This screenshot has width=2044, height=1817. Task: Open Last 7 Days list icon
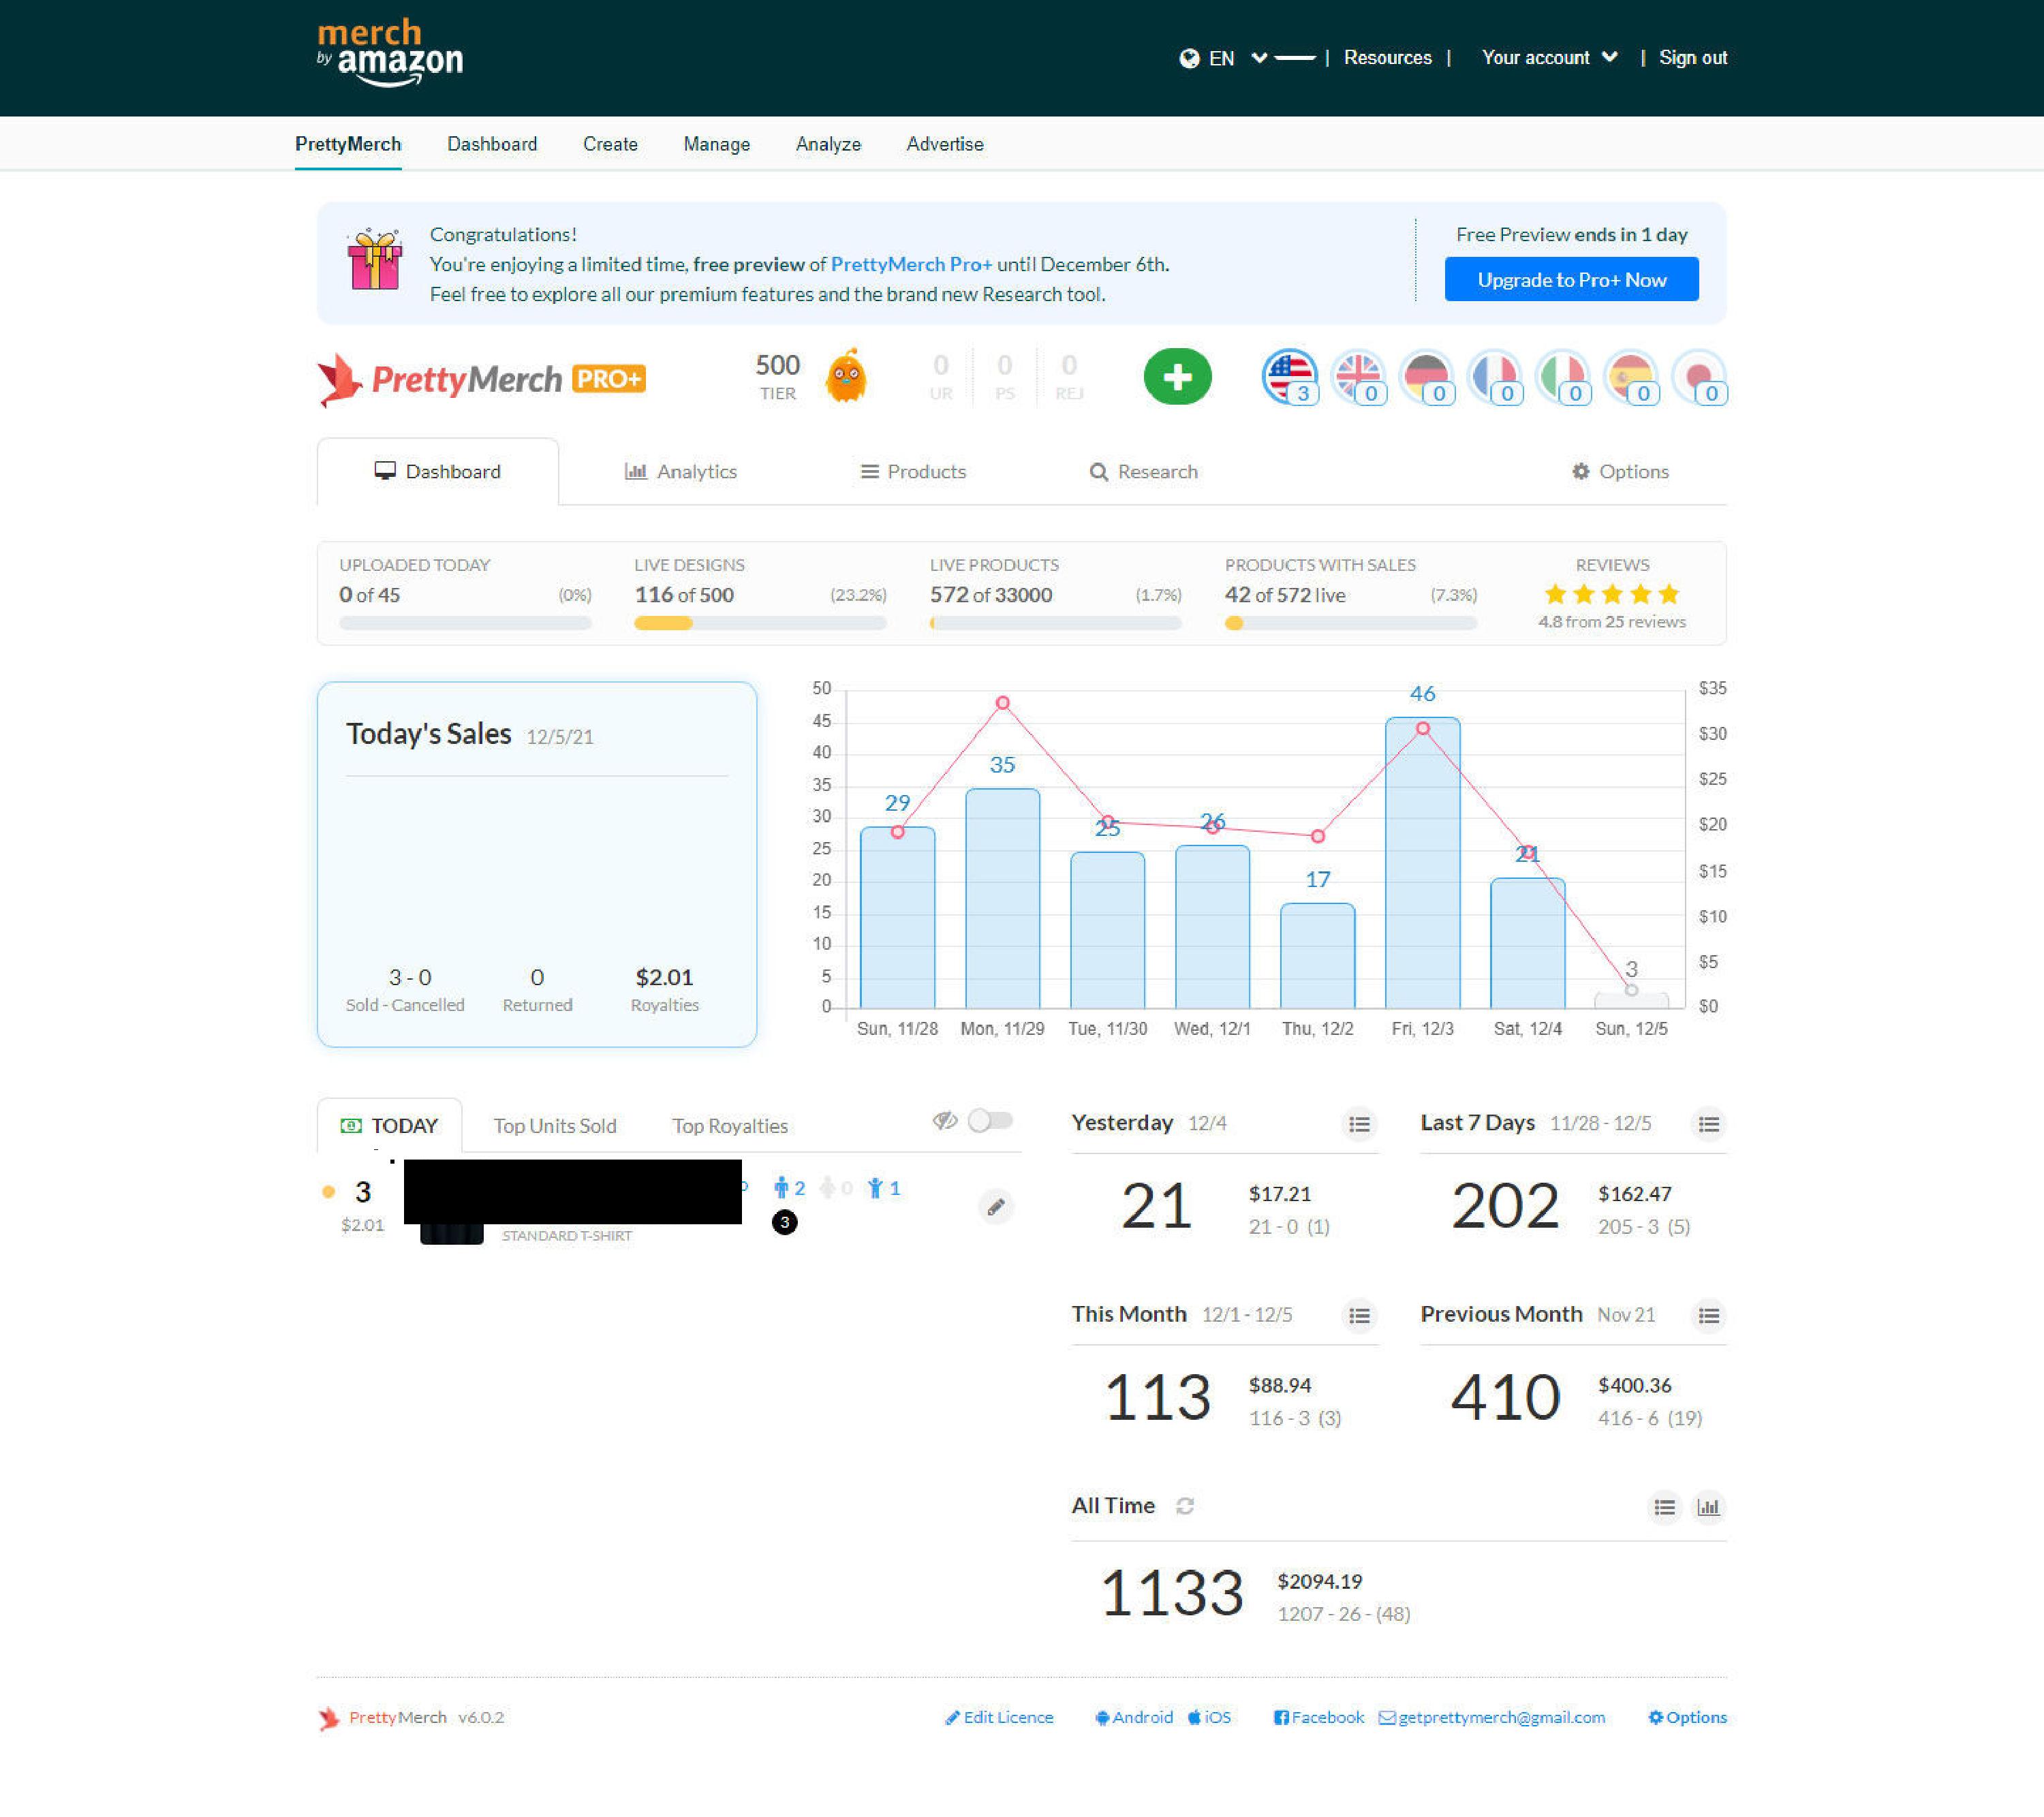click(x=1708, y=1125)
